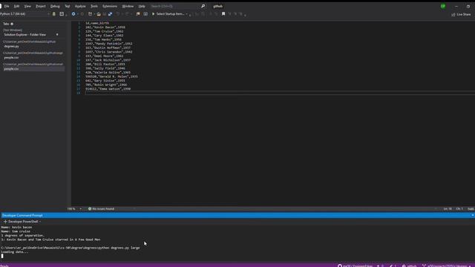Click the interactive window toolbar icon

click(x=62, y=14)
